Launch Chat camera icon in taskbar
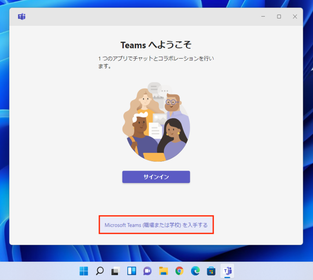 (x=148, y=271)
